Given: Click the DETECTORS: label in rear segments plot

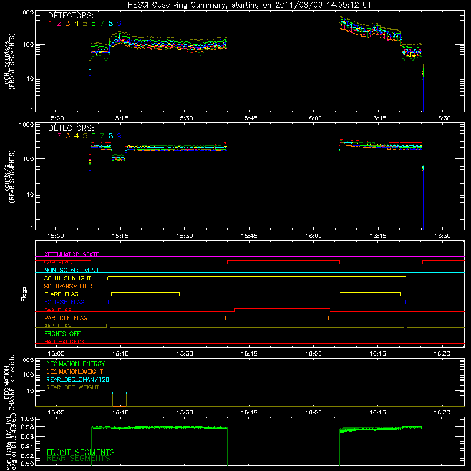Looking at the screenshot, I should (71, 128).
